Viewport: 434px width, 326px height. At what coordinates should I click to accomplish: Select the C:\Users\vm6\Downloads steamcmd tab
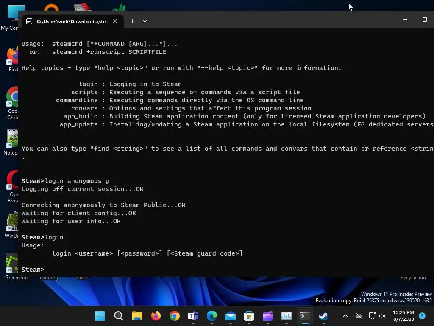72,21
